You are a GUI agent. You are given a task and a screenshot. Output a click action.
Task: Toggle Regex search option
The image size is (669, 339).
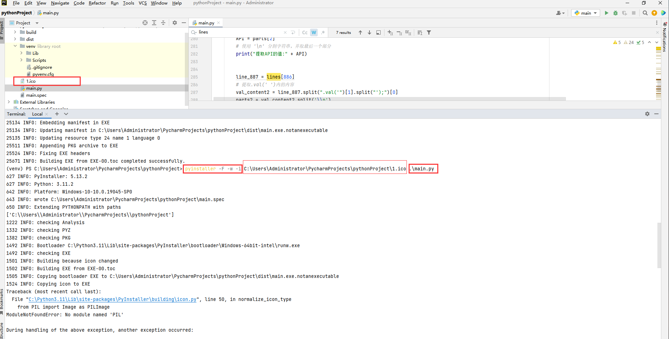tap(323, 32)
